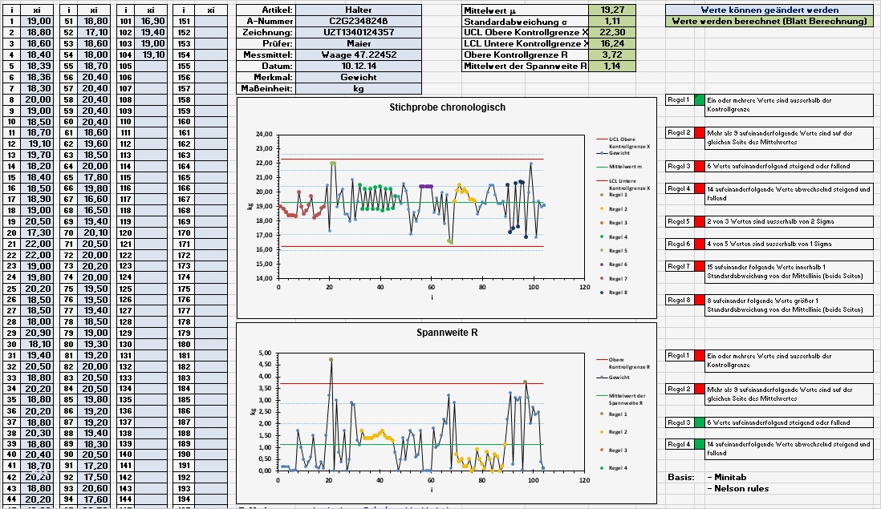This screenshot has width=881, height=509.
Task: Click the purple Regel 6 legend marker
Action: click(601, 265)
